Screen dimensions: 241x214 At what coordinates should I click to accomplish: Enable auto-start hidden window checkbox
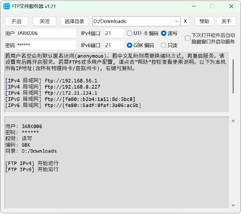(188, 38)
